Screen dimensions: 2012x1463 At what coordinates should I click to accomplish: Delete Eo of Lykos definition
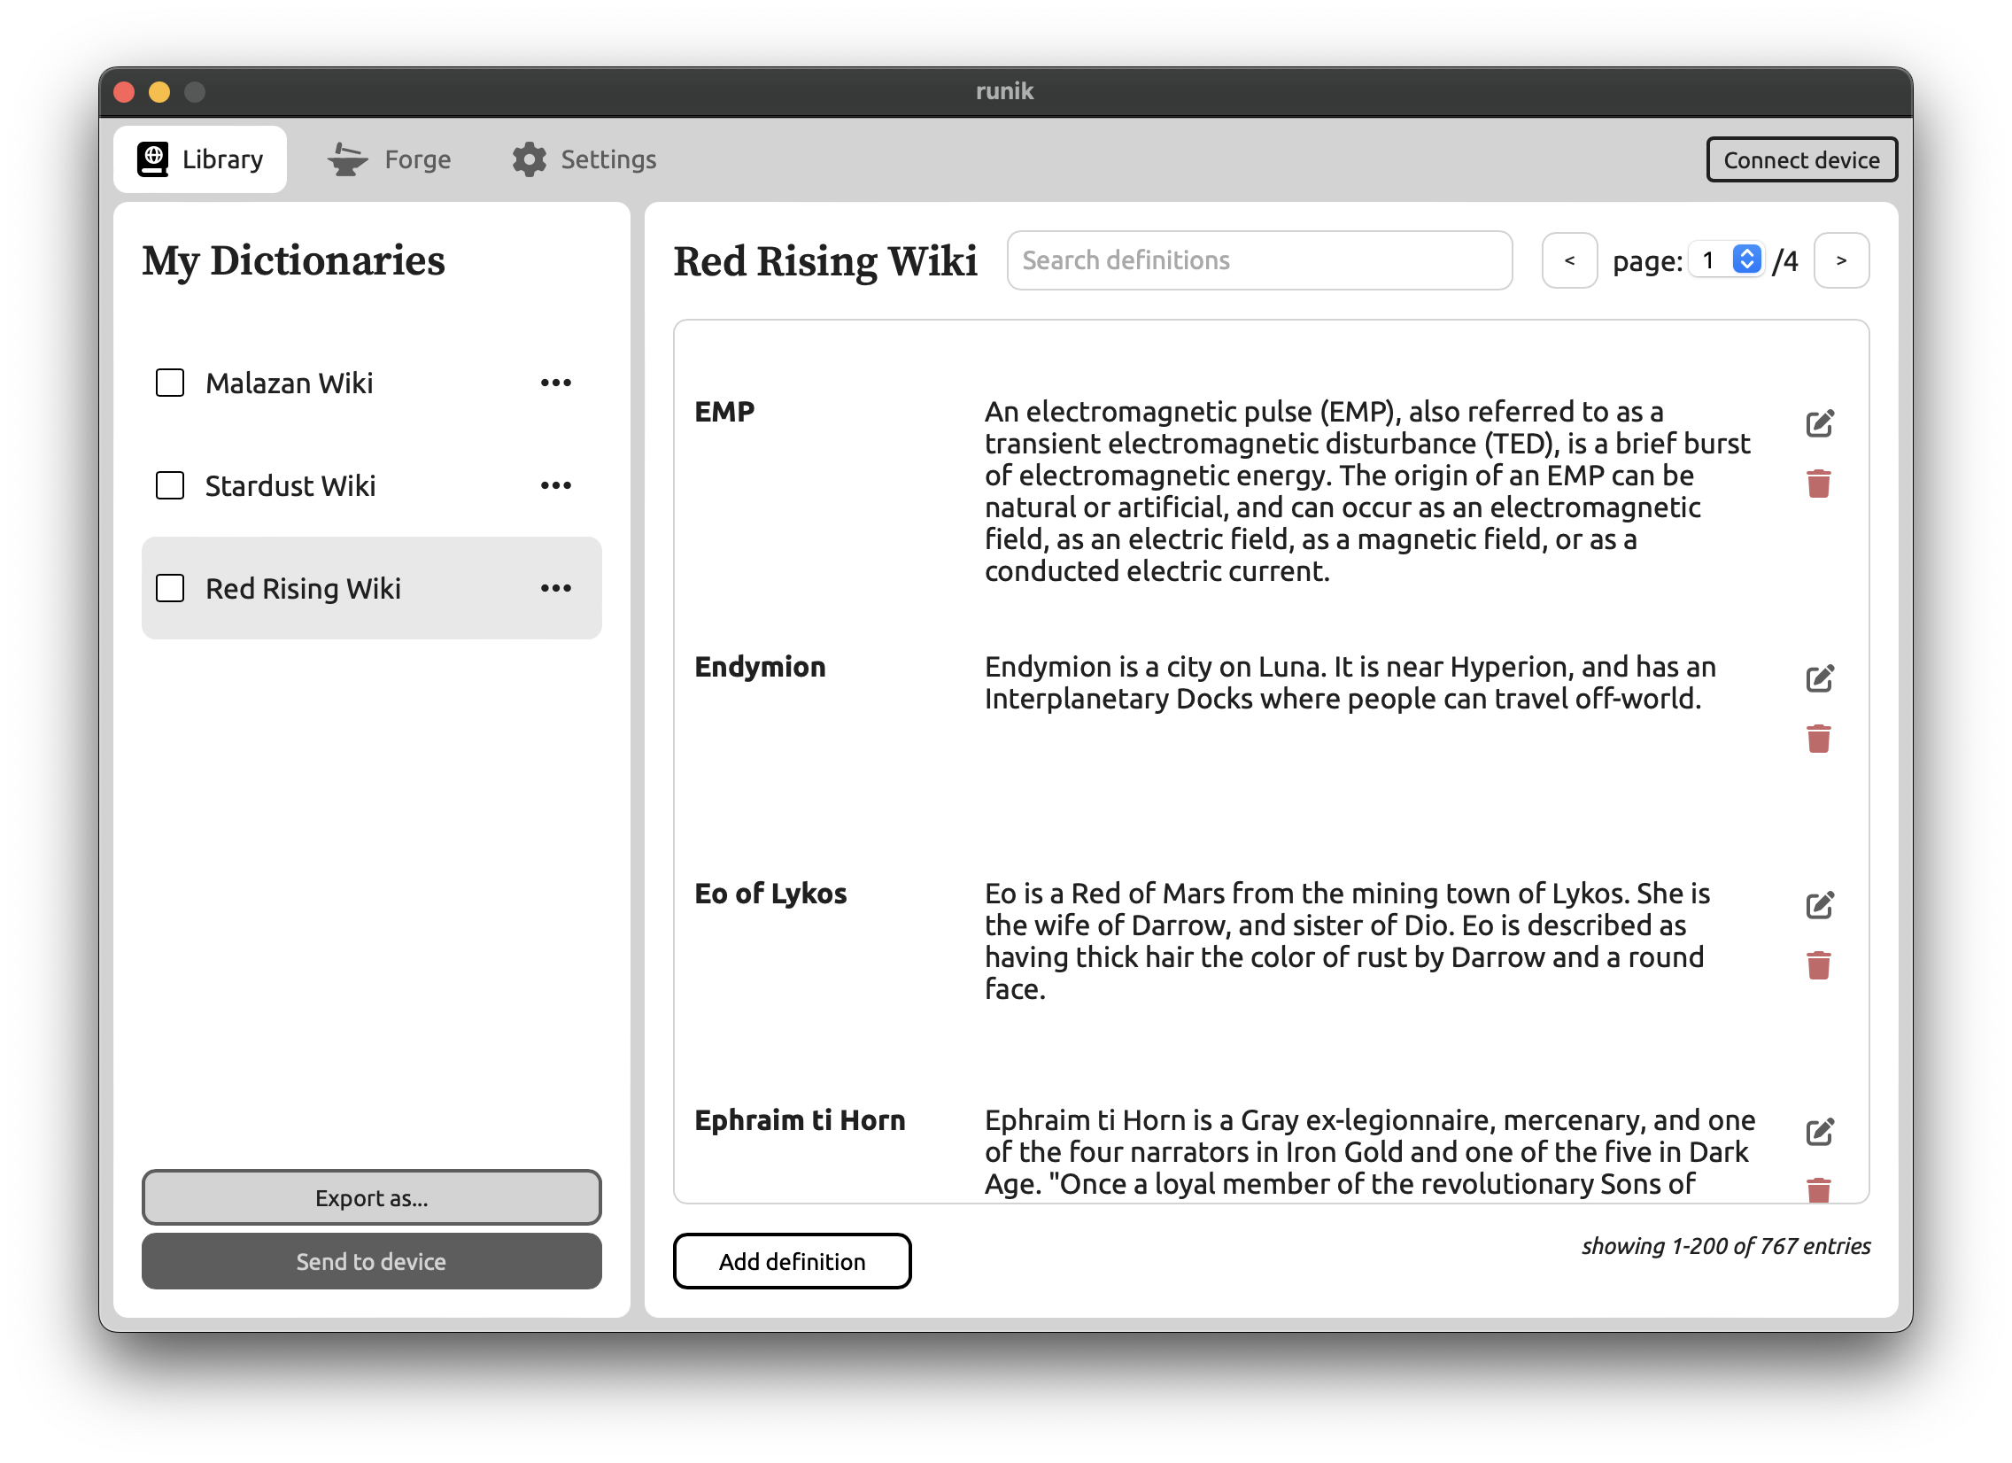pos(1818,965)
